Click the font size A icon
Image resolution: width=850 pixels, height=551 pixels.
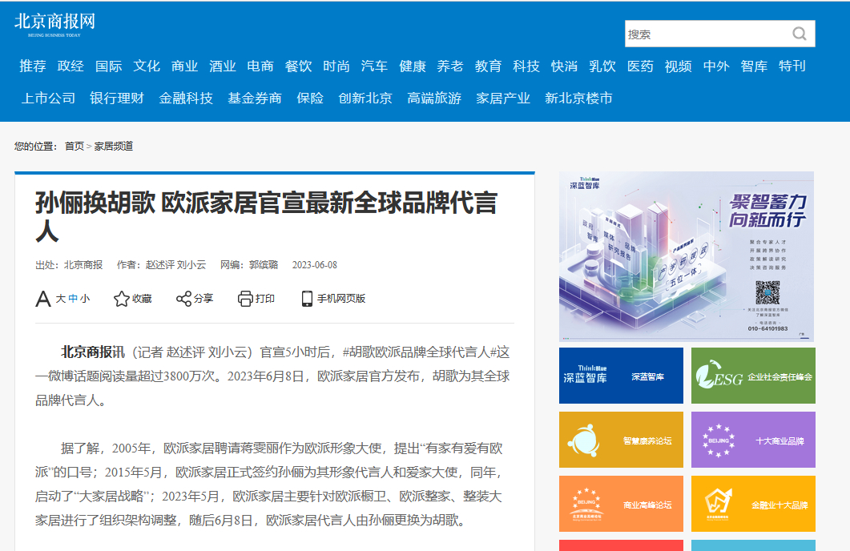(x=43, y=299)
